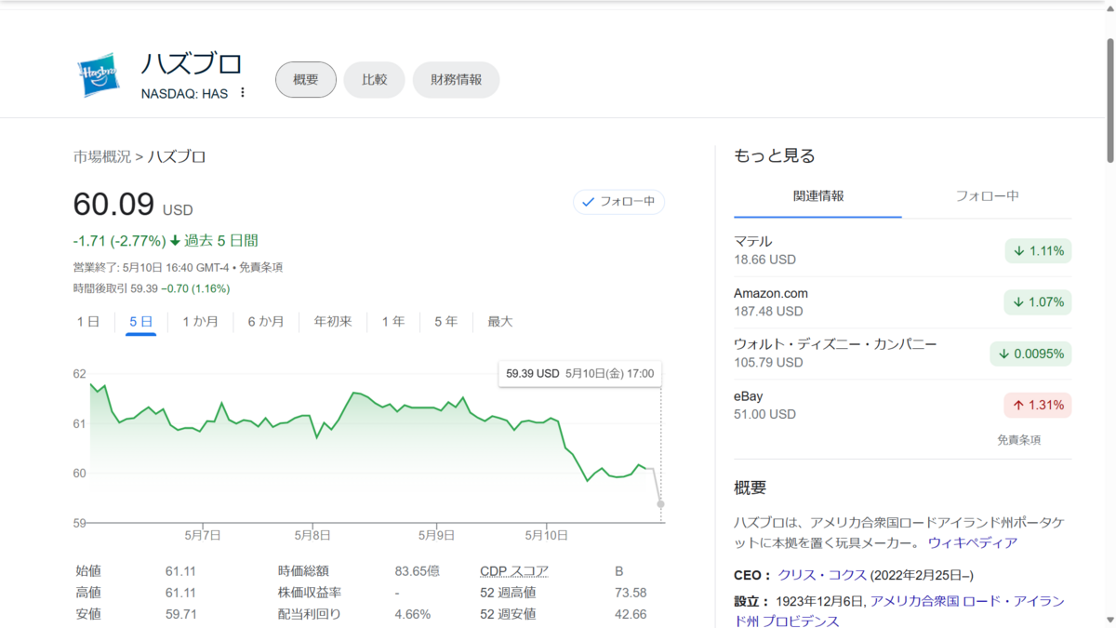This screenshot has height=628, width=1116.
Task: Switch chart range to 1年
Action: click(x=393, y=322)
